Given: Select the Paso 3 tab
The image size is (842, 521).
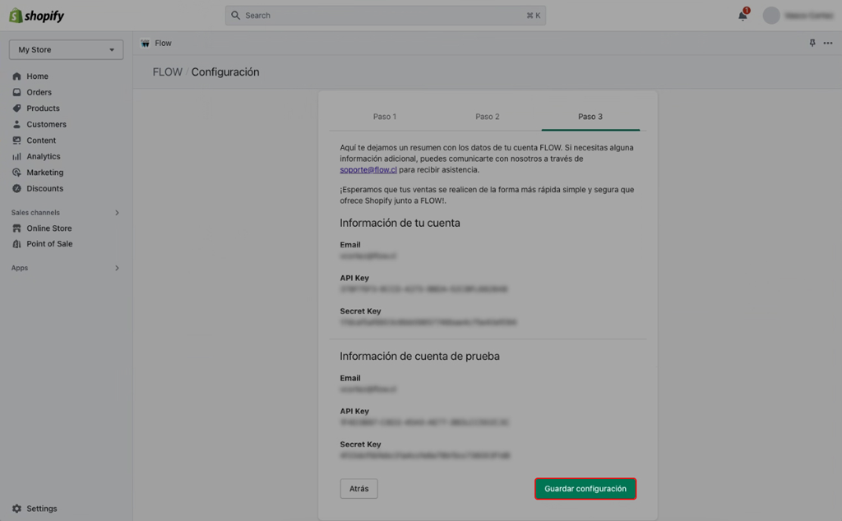Looking at the screenshot, I should tap(590, 117).
